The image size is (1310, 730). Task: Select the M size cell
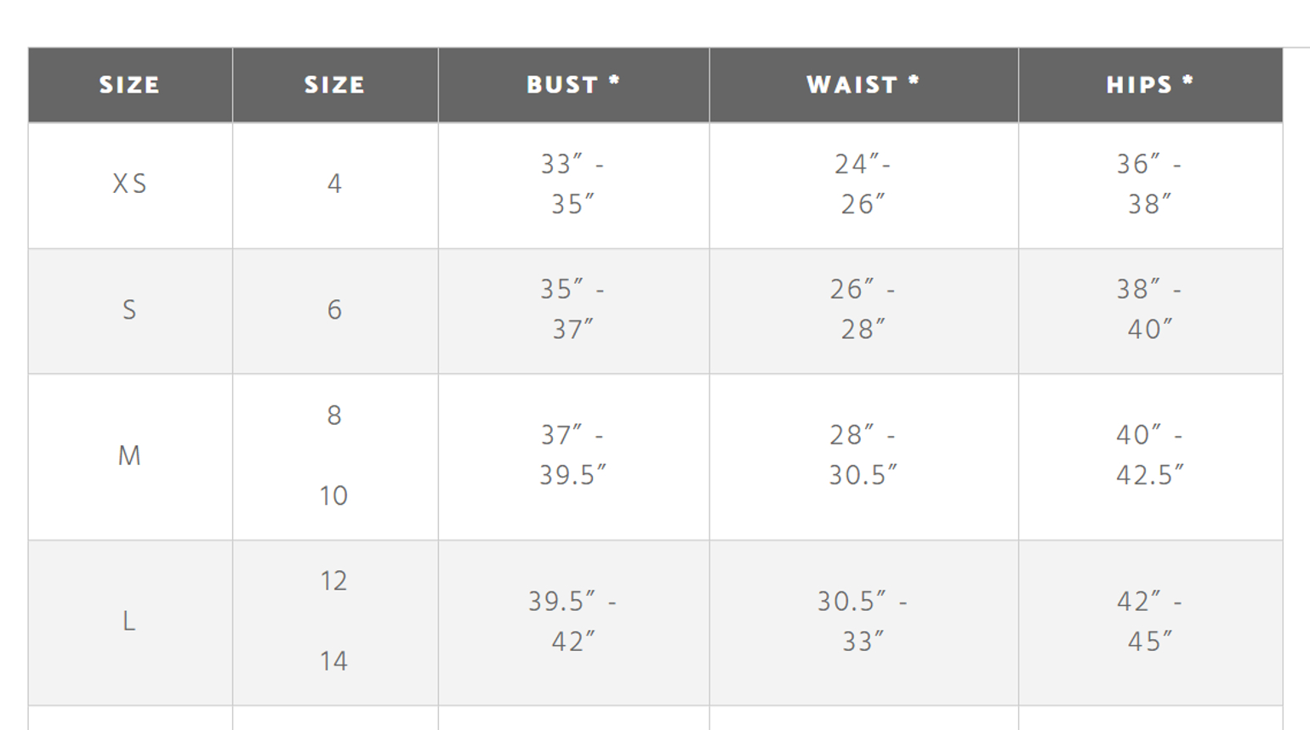tap(130, 457)
